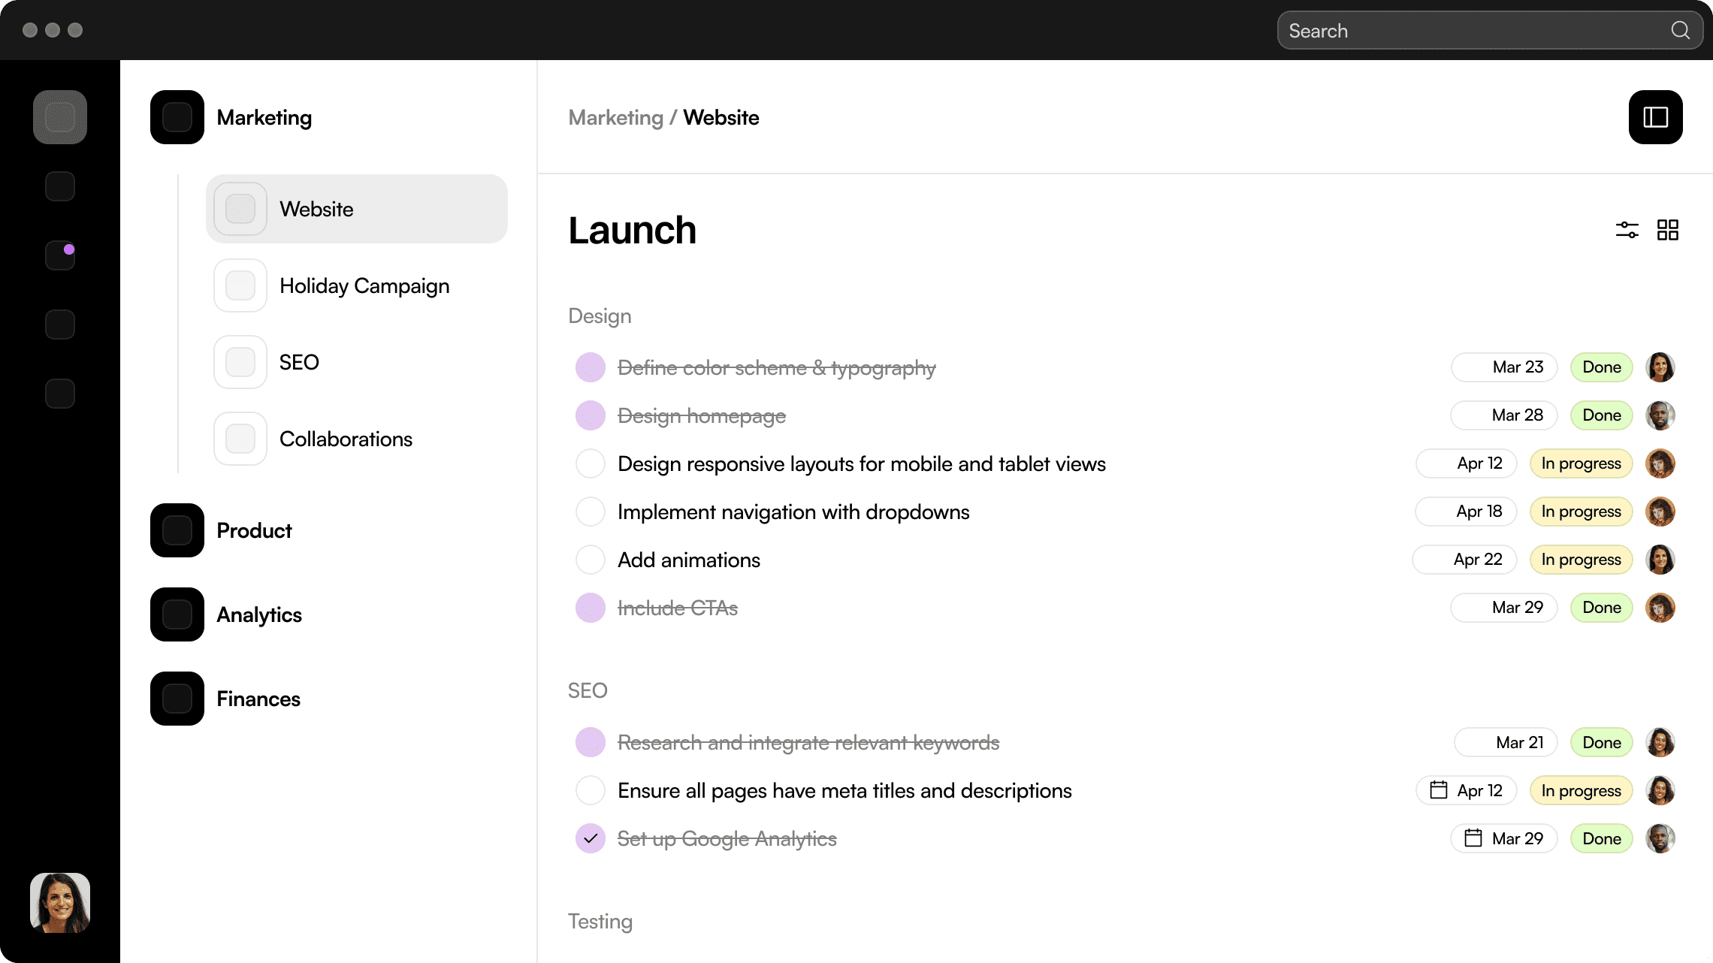The width and height of the screenshot is (1713, 963).
Task: Open In progress status on responsive layouts task
Action: pyautogui.click(x=1581, y=463)
